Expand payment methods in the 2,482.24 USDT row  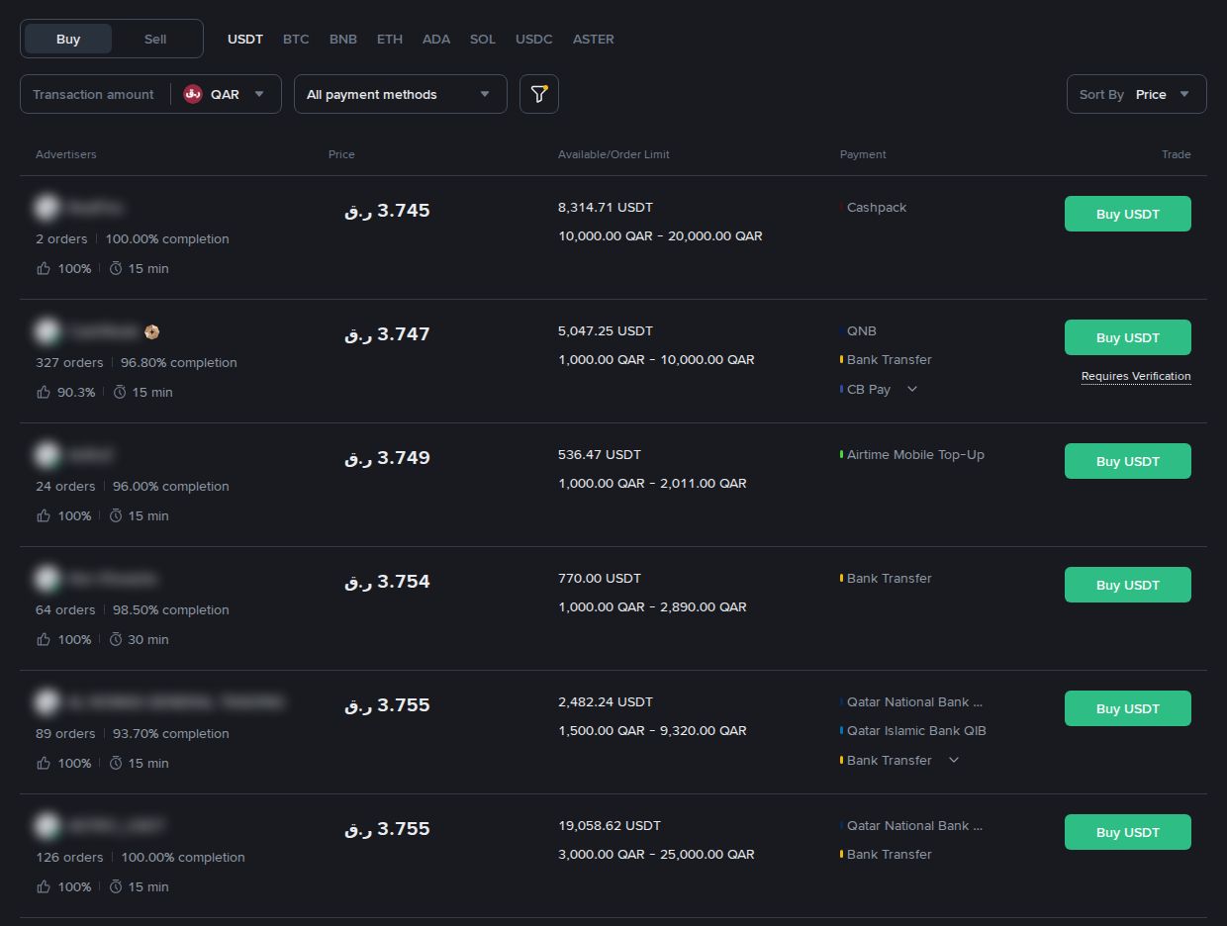click(x=954, y=760)
